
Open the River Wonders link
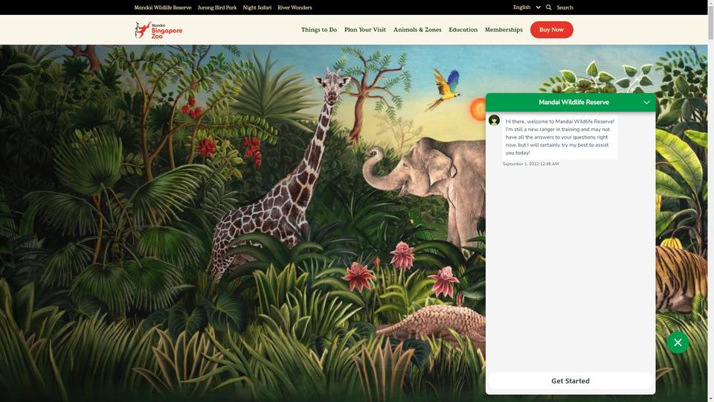(295, 7)
